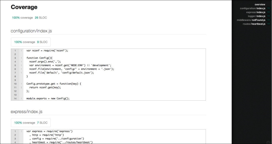Click the , http = require('http') line
Image resolution: width=272 pixels, height=144 pixels.
point(47,135)
